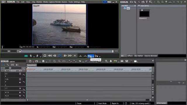Open the File menu
Screen dimensions: 187x105
18,2
